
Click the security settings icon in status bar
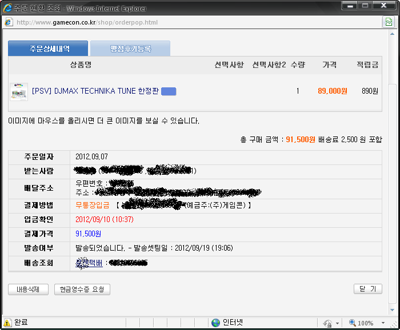click(327, 323)
